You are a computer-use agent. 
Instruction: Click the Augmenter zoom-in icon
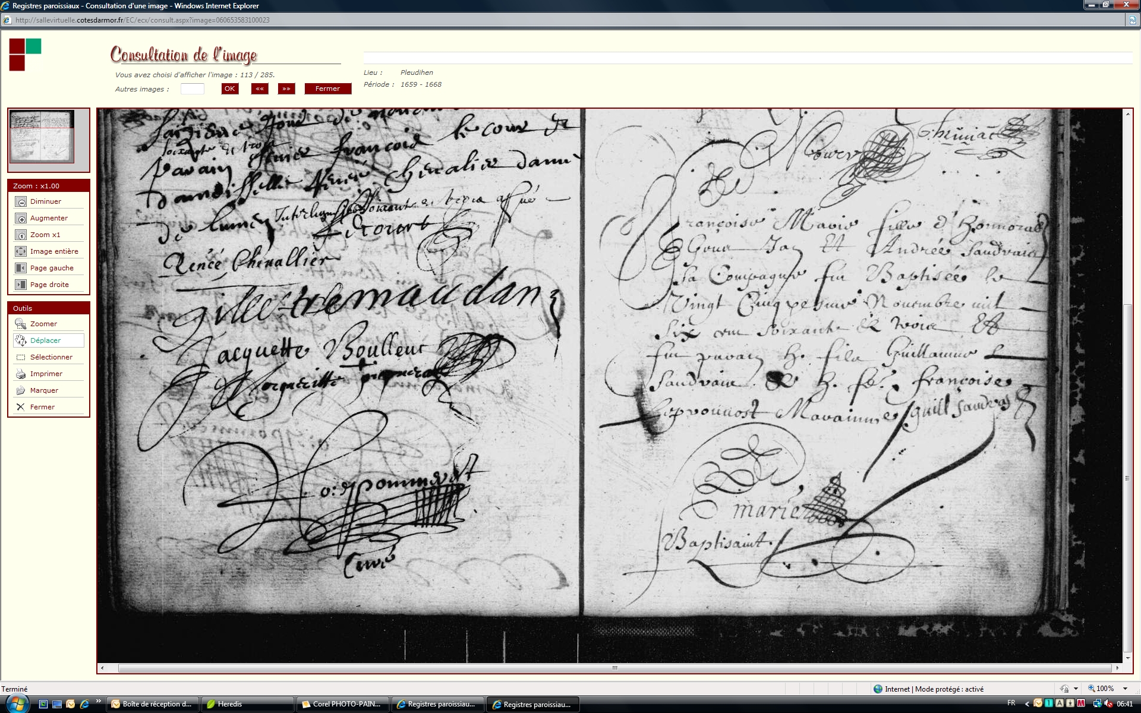pos(21,218)
